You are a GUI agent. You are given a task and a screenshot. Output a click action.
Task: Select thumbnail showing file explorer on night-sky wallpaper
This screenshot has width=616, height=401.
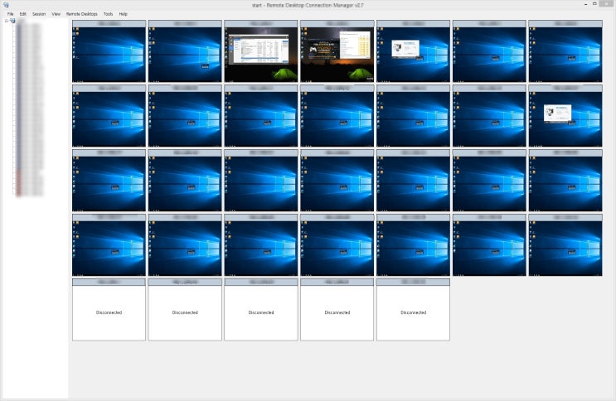pos(261,51)
